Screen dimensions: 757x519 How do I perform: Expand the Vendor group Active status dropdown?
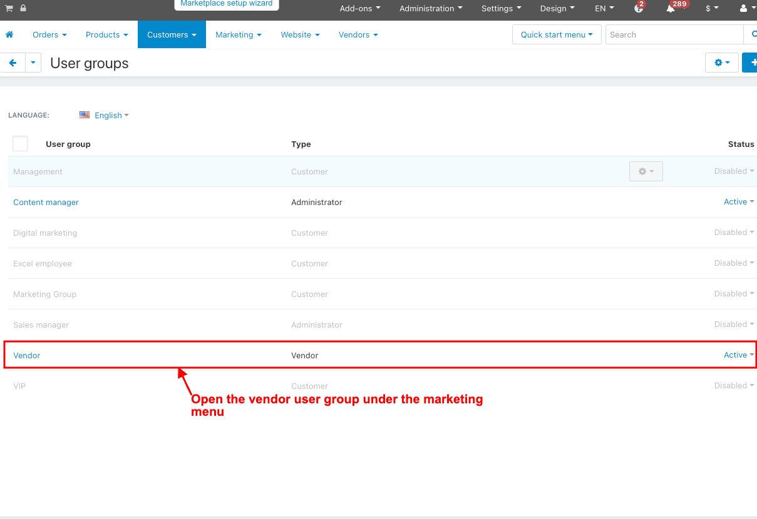(738, 355)
